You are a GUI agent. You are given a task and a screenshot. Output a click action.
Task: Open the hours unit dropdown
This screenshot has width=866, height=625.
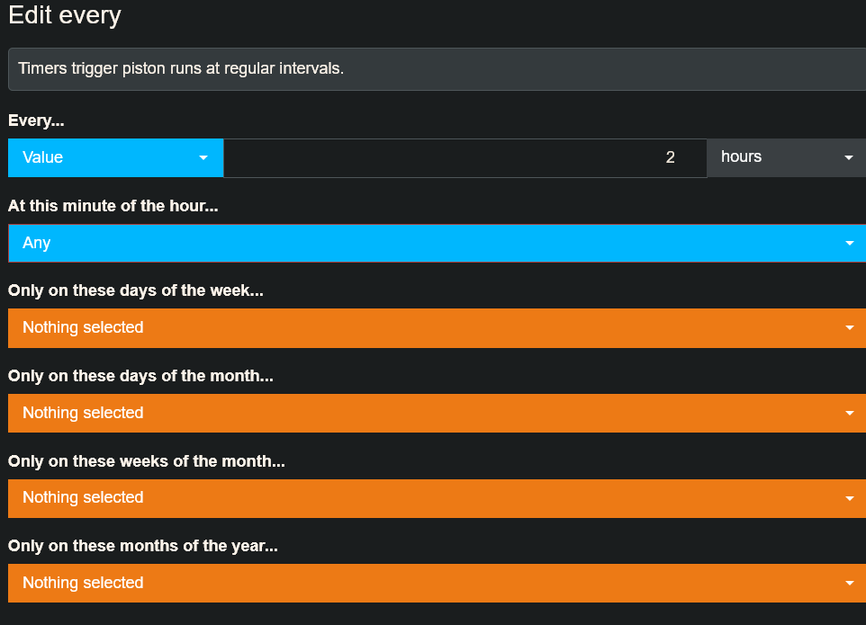(x=787, y=157)
